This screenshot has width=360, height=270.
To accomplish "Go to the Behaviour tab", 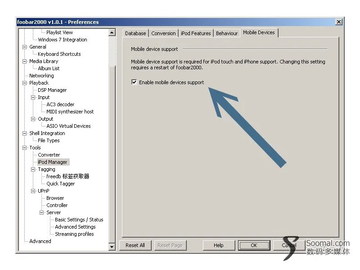I will pos(227,33).
